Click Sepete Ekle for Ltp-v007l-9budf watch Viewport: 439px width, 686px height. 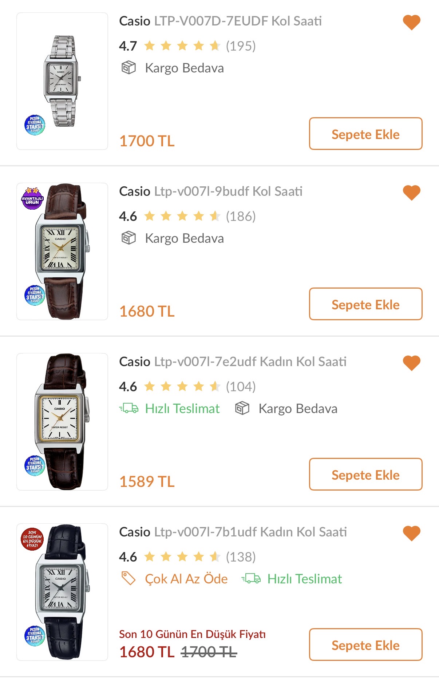[365, 304]
